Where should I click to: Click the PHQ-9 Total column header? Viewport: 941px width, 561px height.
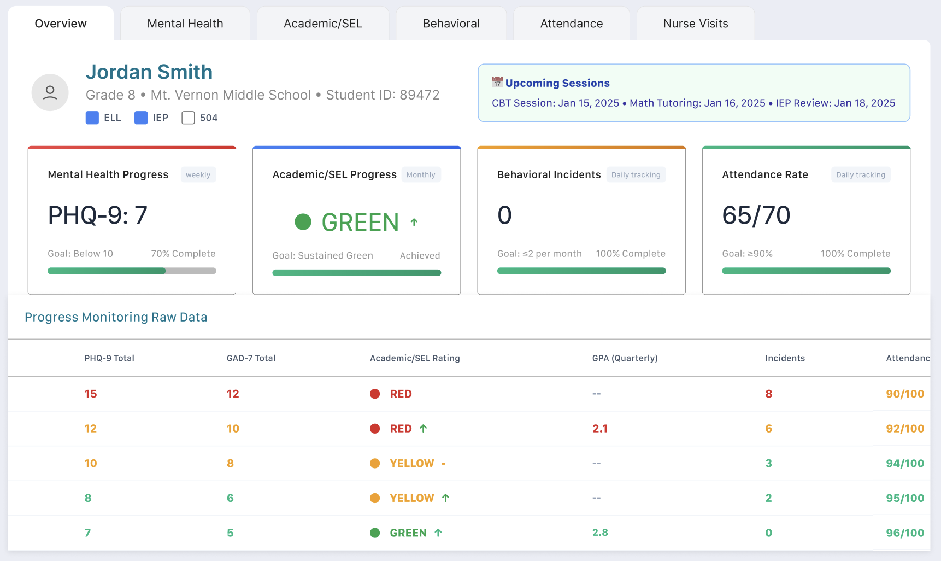point(109,358)
